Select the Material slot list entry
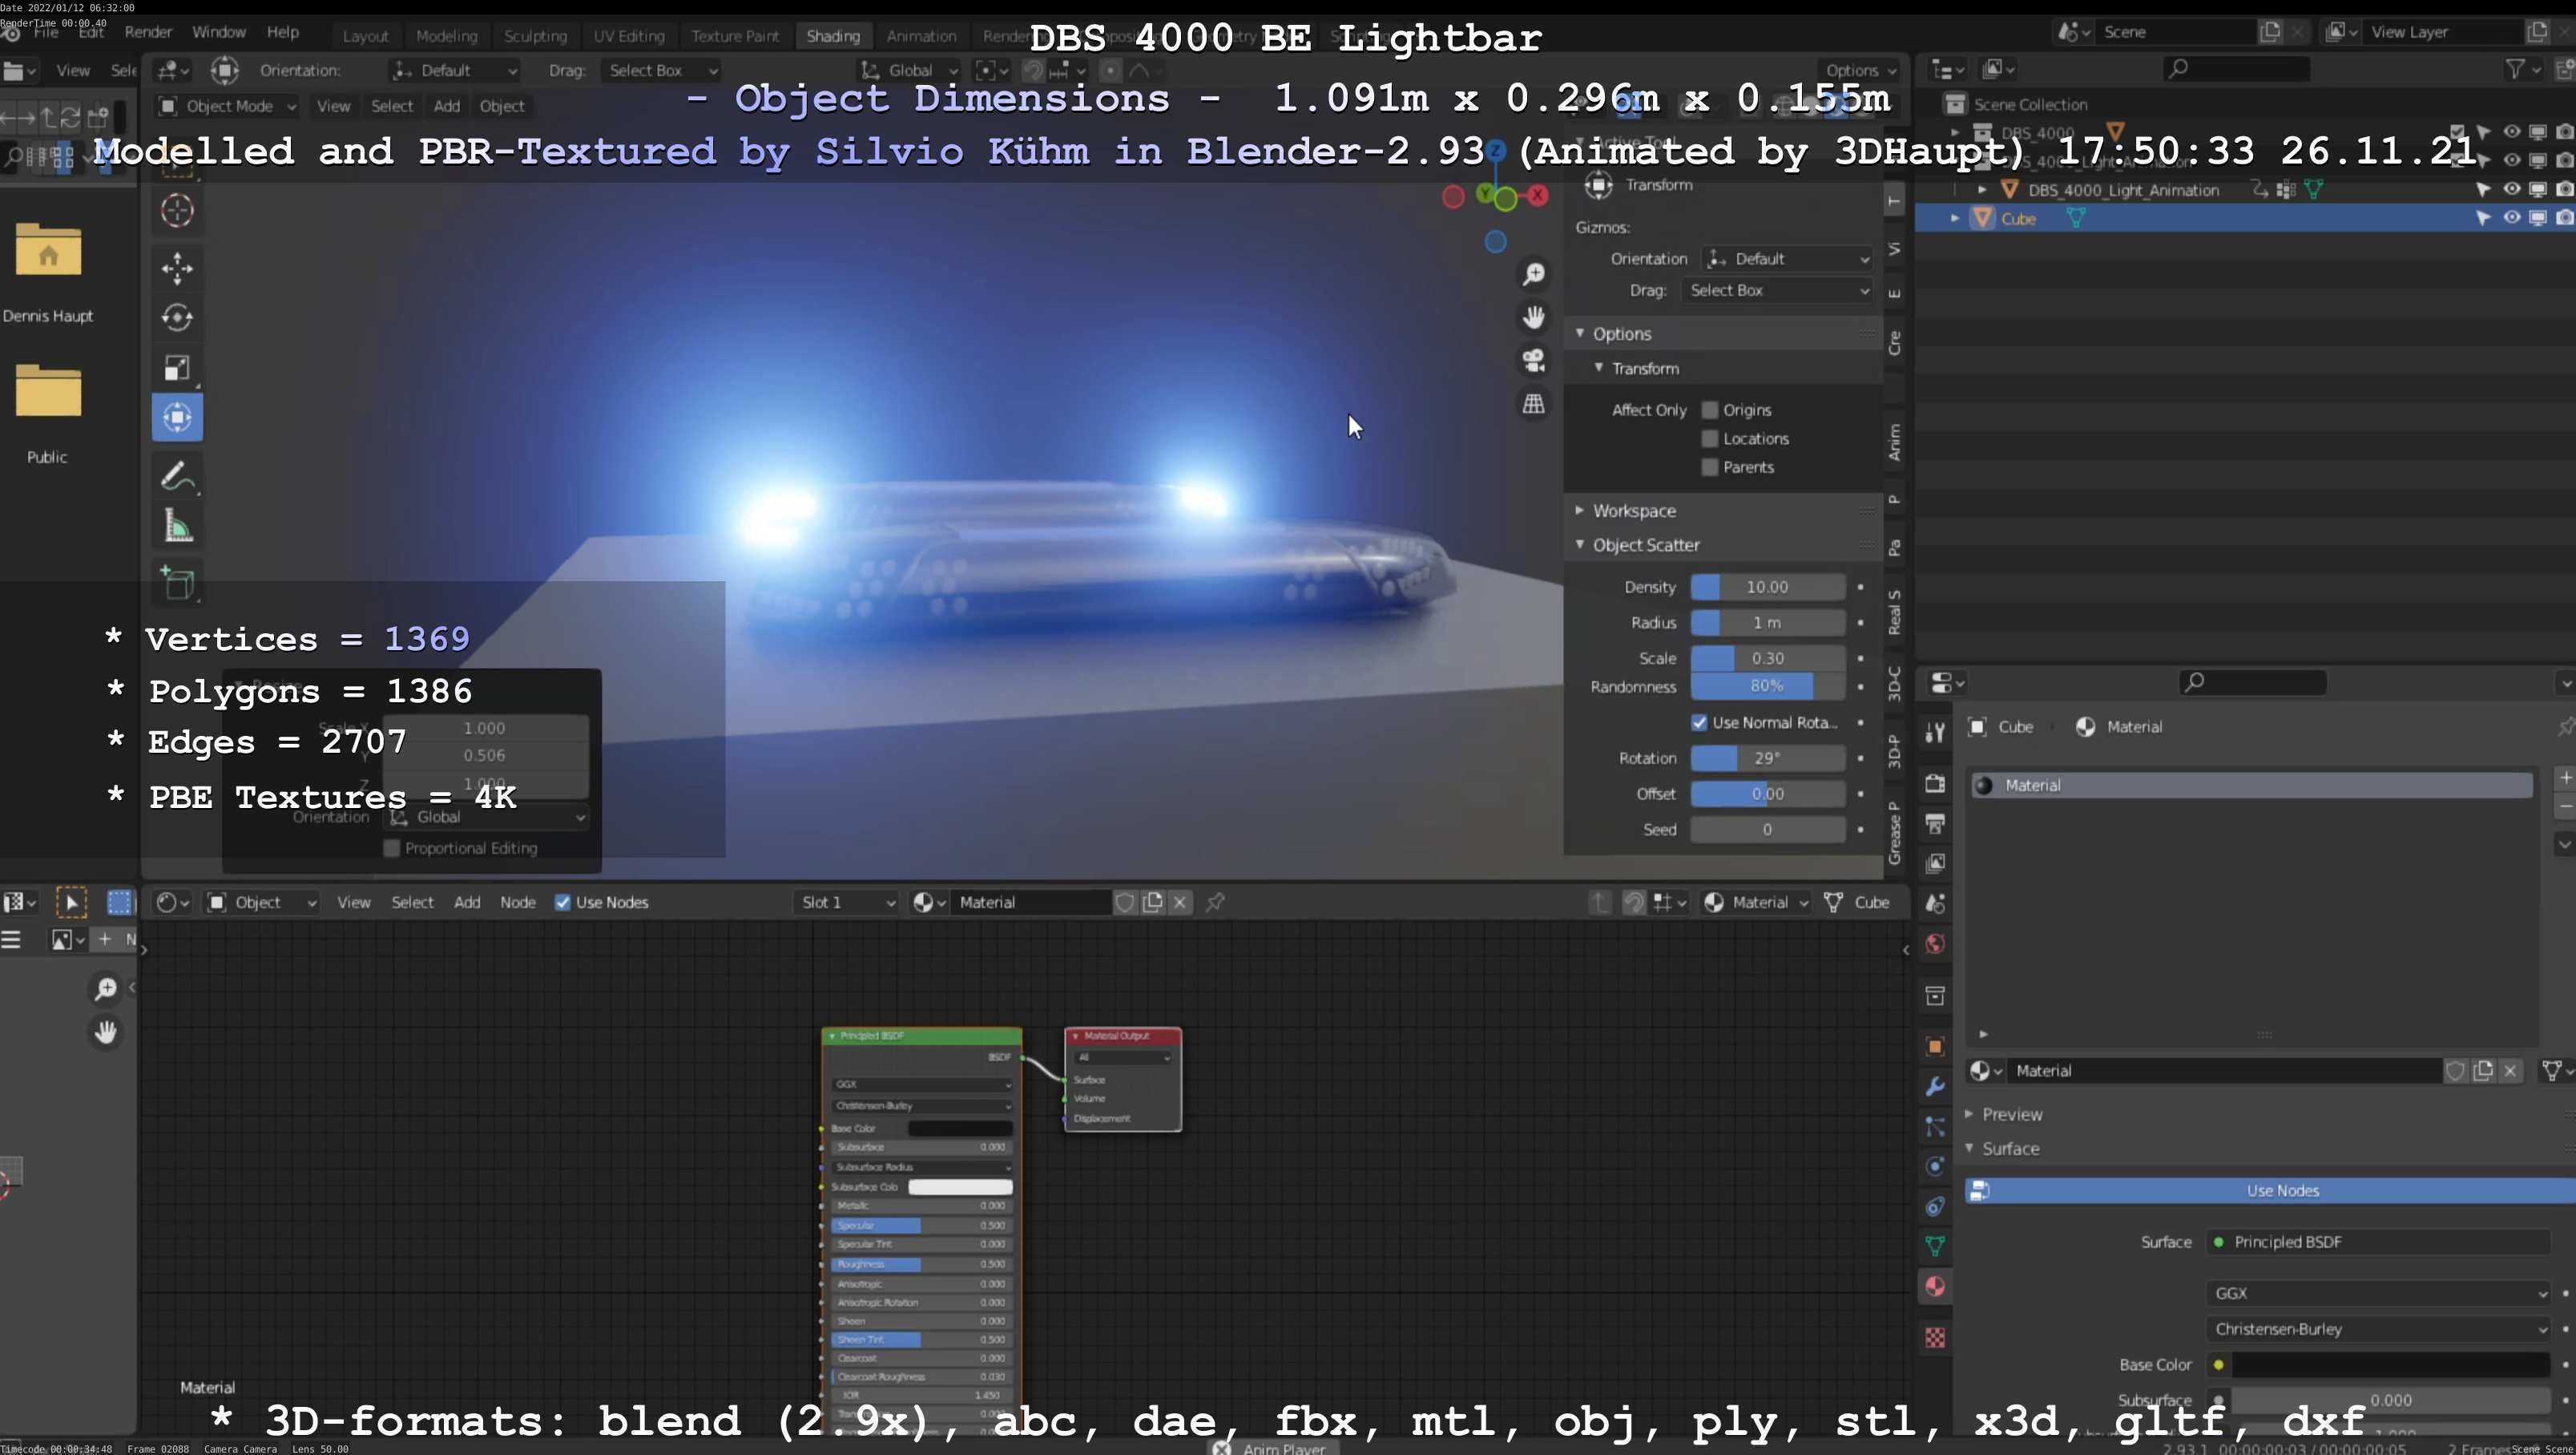Viewport: 2576px width, 1455px height. pyautogui.click(x=2251, y=786)
